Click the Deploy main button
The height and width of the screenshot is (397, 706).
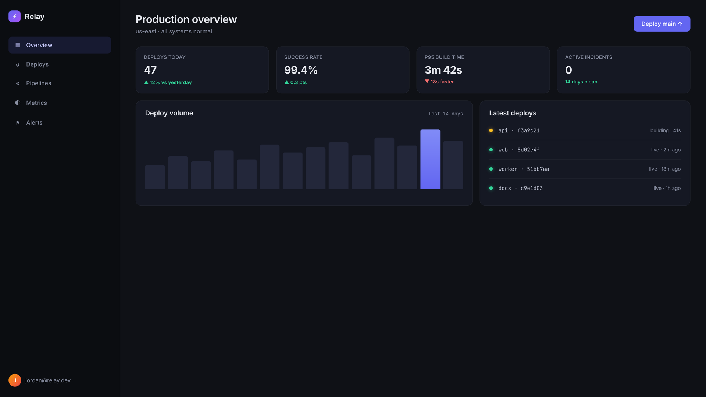[x=662, y=24]
